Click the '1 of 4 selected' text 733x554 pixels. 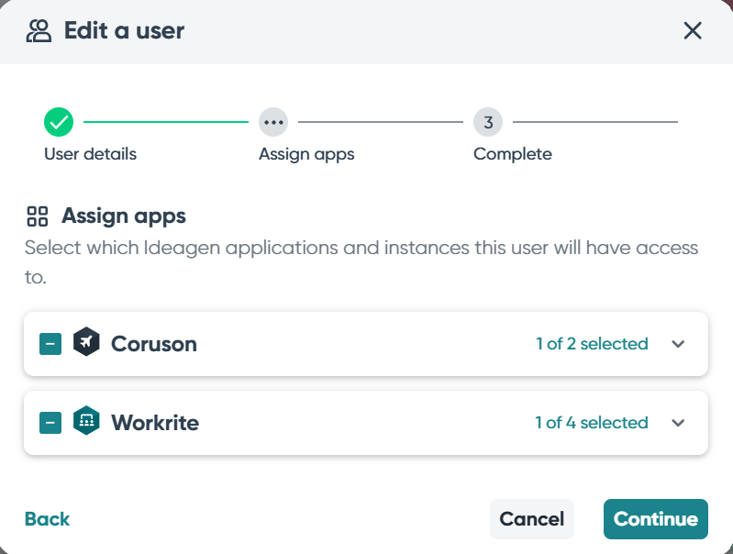[592, 423]
